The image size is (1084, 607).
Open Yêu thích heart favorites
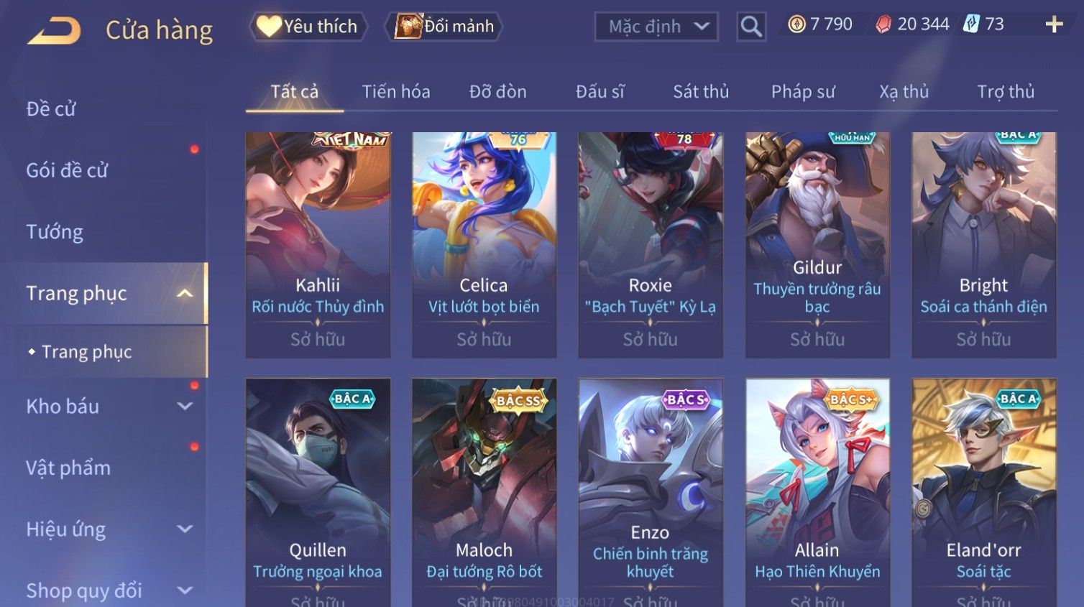pos(308,27)
